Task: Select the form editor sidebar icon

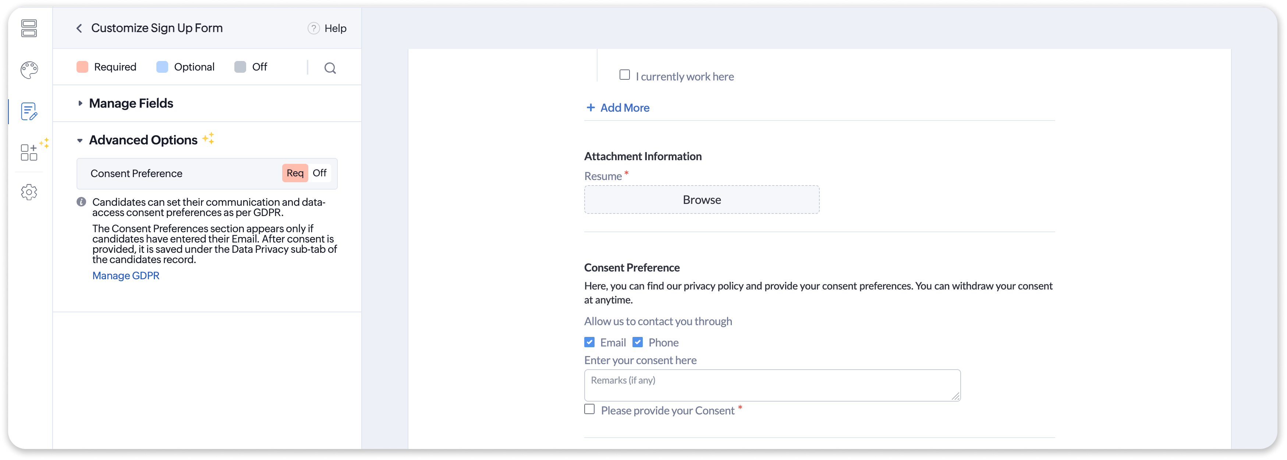Action: (29, 111)
